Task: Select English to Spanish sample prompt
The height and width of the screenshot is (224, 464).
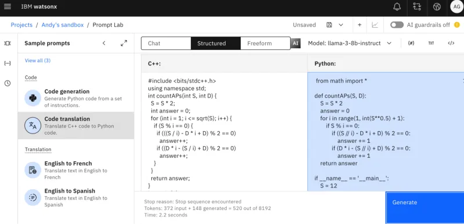Action: click(76, 198)
